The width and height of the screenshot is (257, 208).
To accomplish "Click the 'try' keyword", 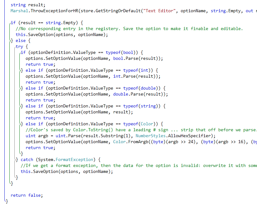I will click(x=19, y=46).
